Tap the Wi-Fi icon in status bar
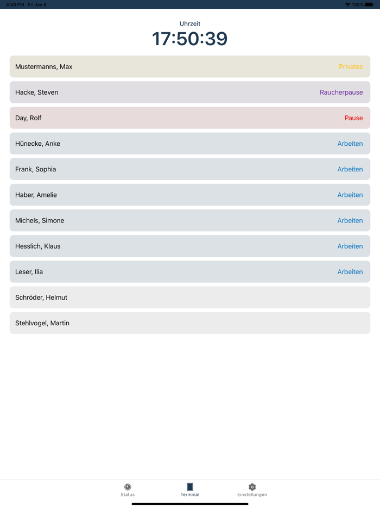 coord(347,4)
